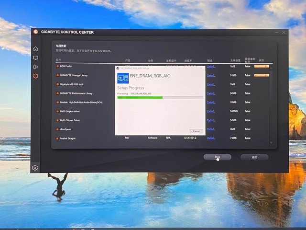This screenshot has width=306, height=230.
Task: Select the cFosSpeed row name
Action: pos(66,129)
